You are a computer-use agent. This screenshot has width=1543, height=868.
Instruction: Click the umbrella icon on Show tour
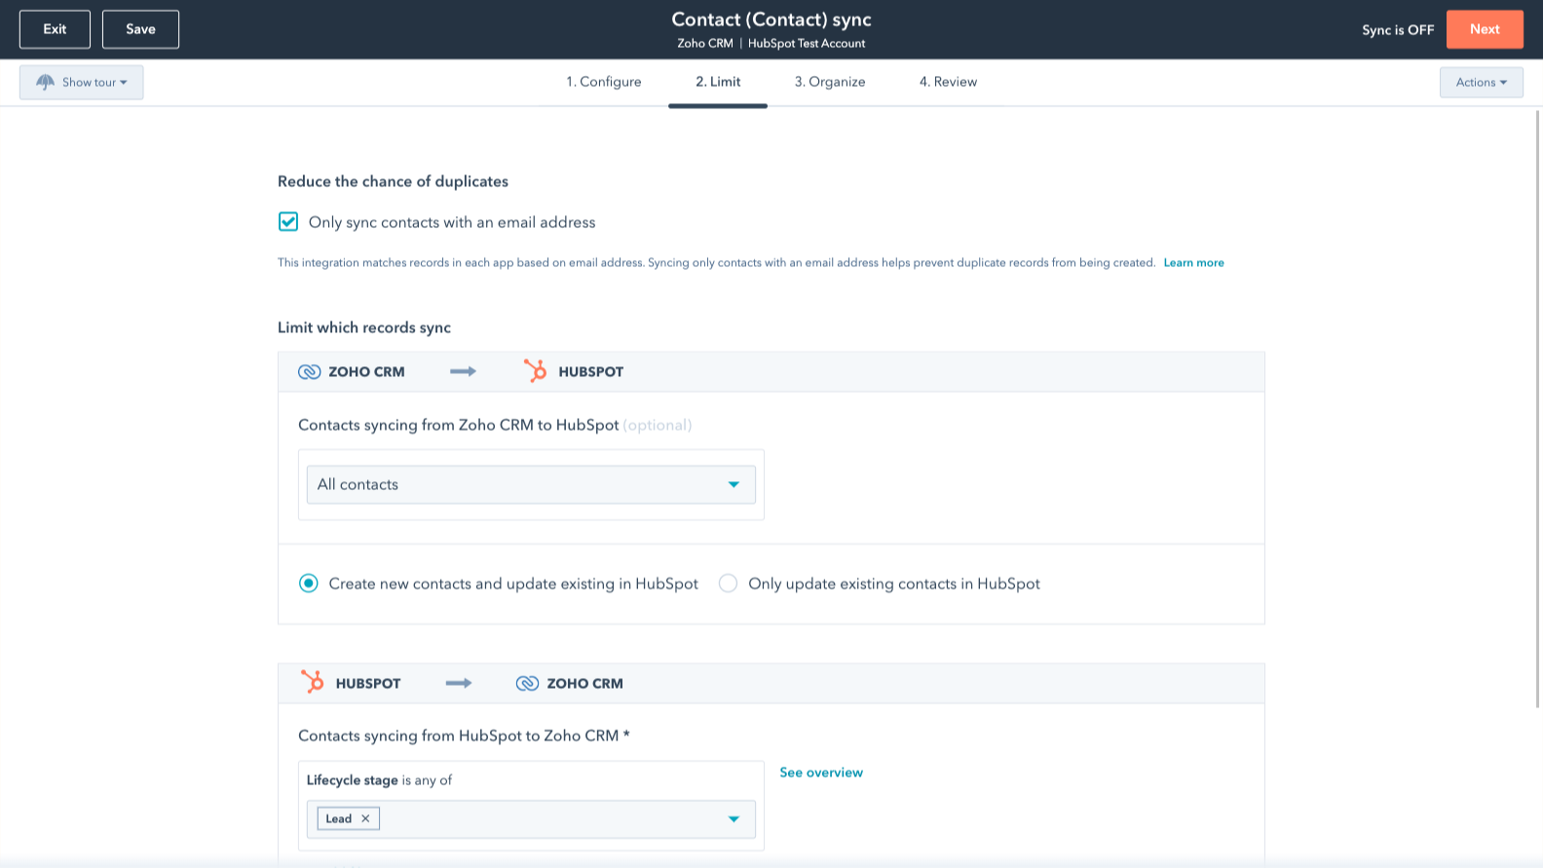click(45, 83)
